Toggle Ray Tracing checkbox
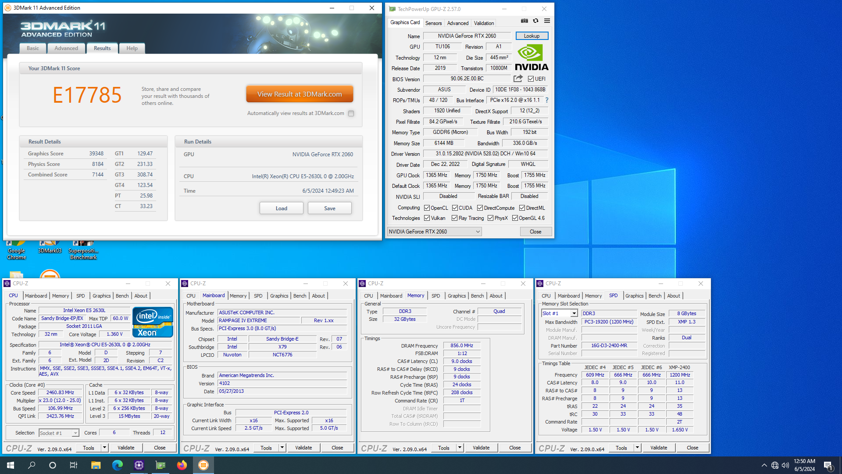This screenshot has height=474, width=842. pyautogui.click(x=454, y=218)
